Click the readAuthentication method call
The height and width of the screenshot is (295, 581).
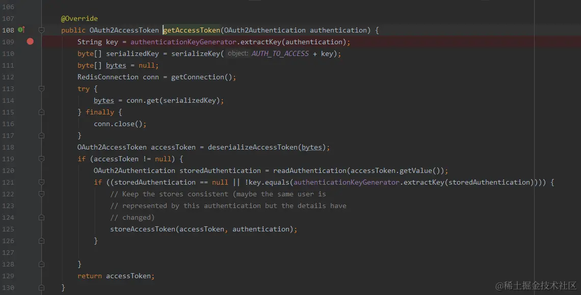click(x=310, y=171)
